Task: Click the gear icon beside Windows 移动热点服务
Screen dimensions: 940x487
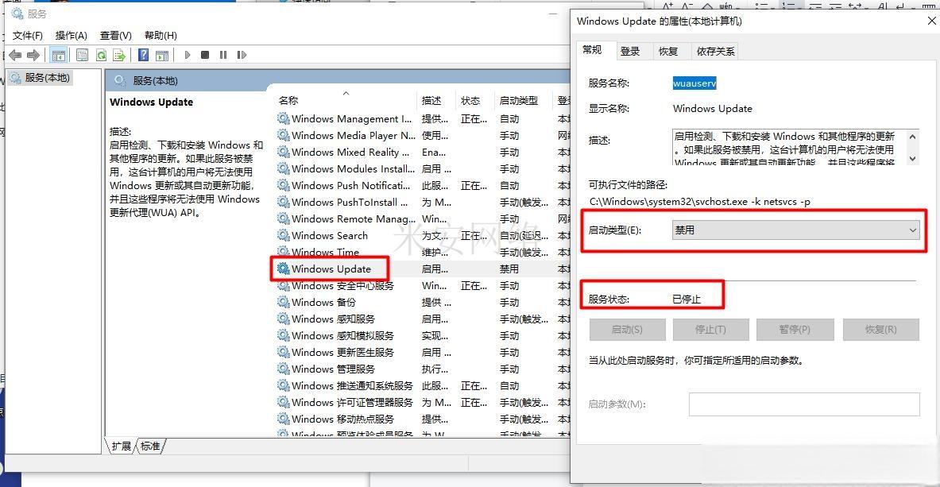Action: (x=283, y=419)
